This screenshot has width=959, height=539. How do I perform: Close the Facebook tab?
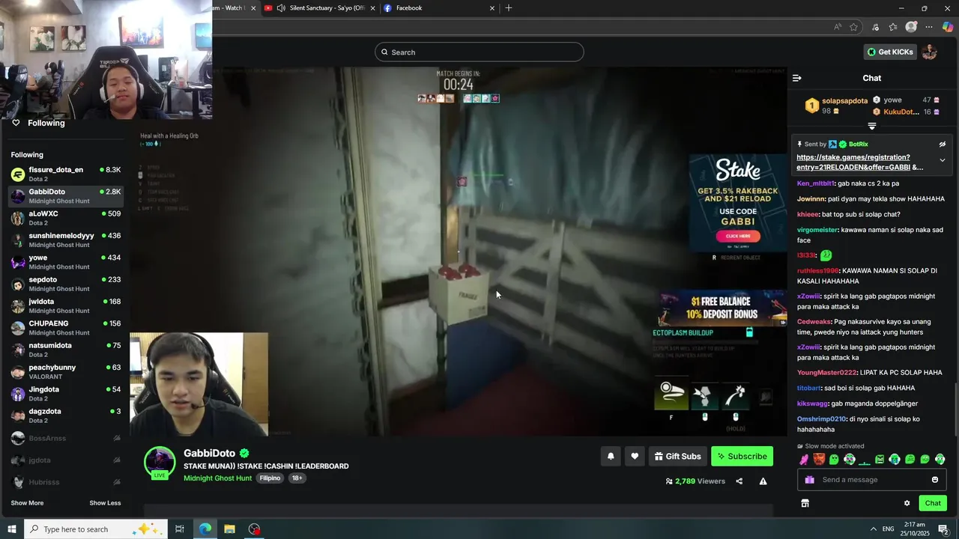[x=492, y=8]
